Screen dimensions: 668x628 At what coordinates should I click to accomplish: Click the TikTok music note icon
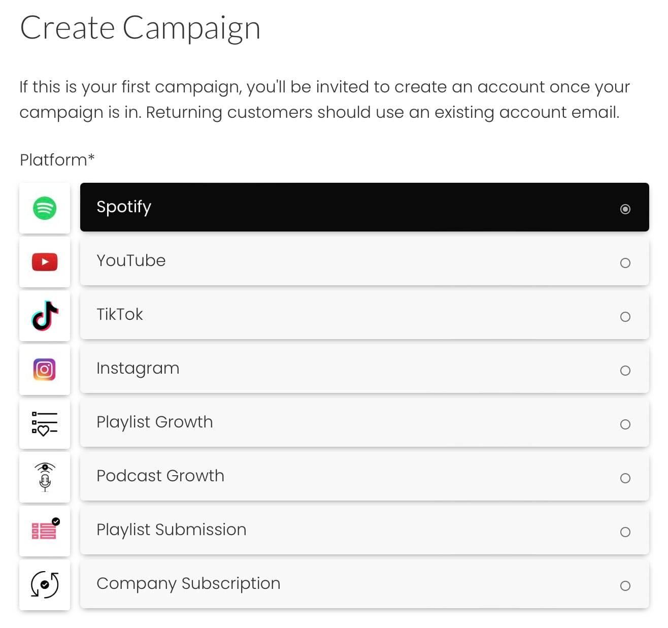click(x=45, y=316)
